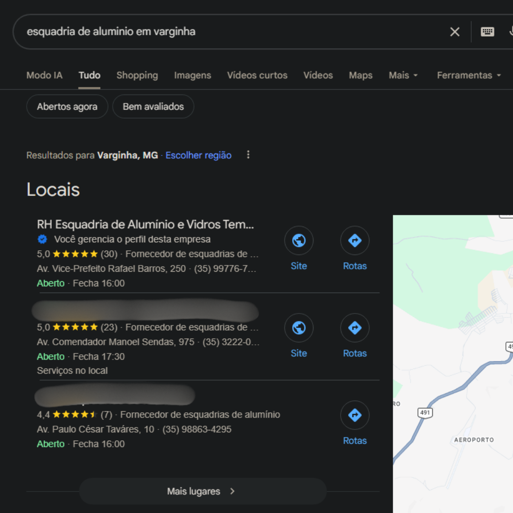Open the Ferramentas dropdown

pos(468,75)
